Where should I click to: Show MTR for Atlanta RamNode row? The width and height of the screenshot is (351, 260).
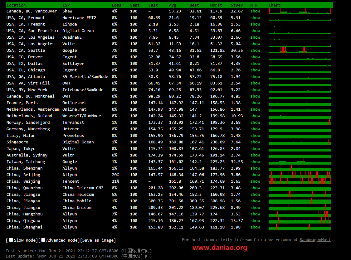pyautogui.click(x=255, y=76)
